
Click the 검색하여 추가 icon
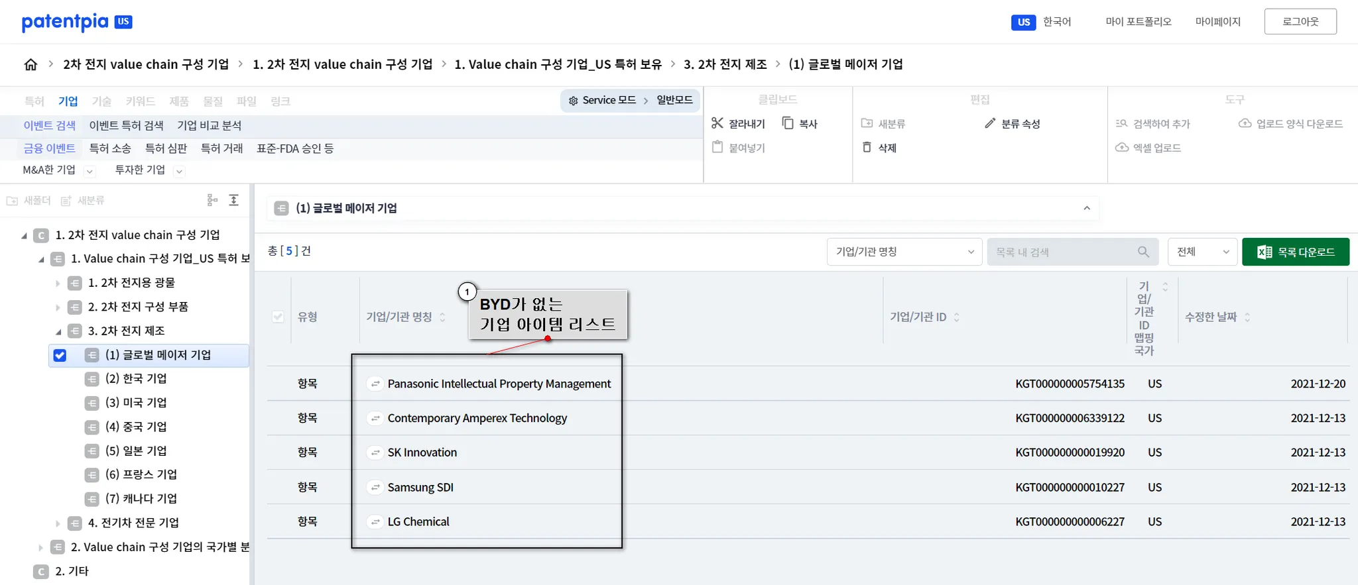click(1122, 123)
